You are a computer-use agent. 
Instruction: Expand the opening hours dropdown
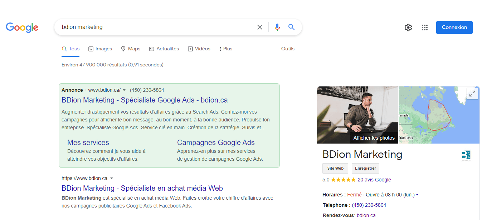click(x=418, y=195)
